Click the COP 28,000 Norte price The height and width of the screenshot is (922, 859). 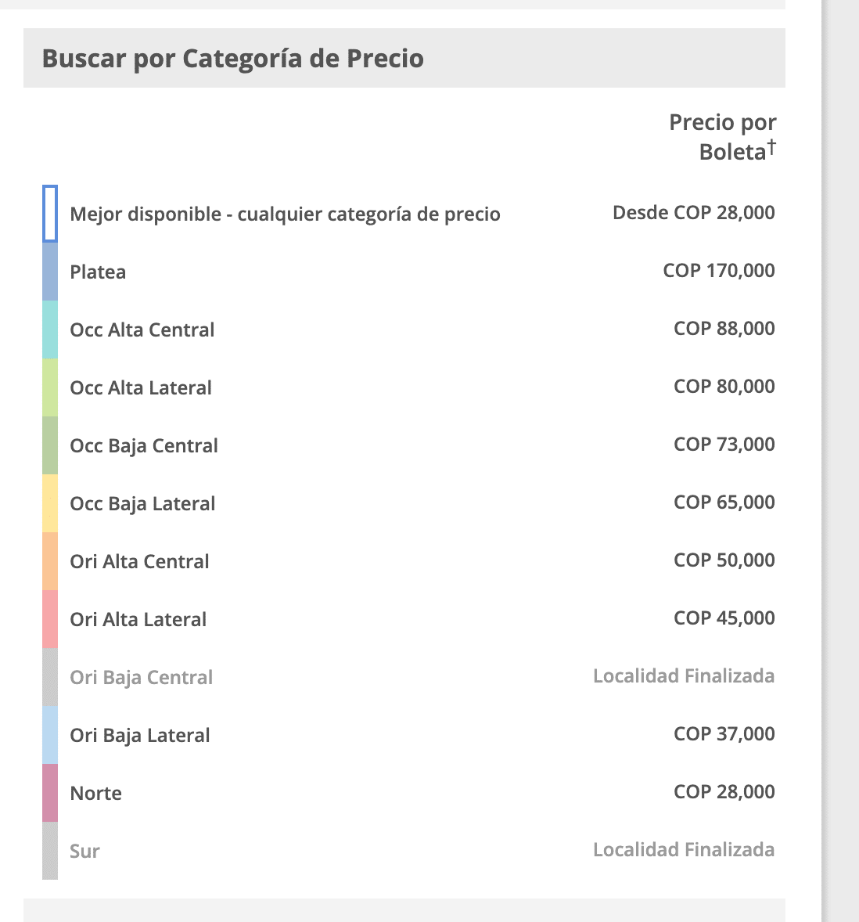coord(724,792)
